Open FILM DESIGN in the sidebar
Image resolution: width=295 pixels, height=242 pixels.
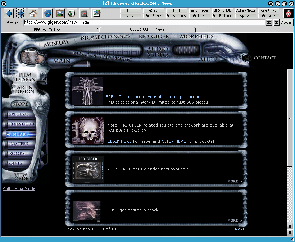pyautogui.click(x=26, y=77)
